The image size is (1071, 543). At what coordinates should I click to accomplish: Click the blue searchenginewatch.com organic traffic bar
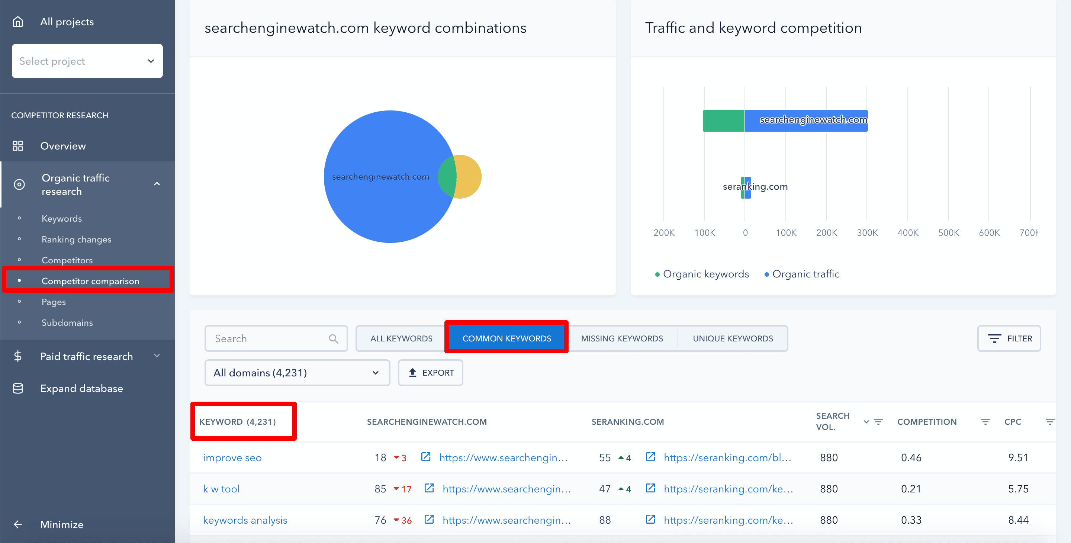(806, 121)
